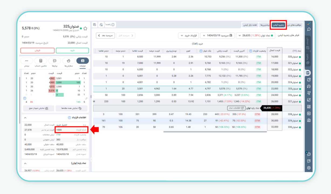Open the ماشین حساب calculator icon

(x=41, y=61)
